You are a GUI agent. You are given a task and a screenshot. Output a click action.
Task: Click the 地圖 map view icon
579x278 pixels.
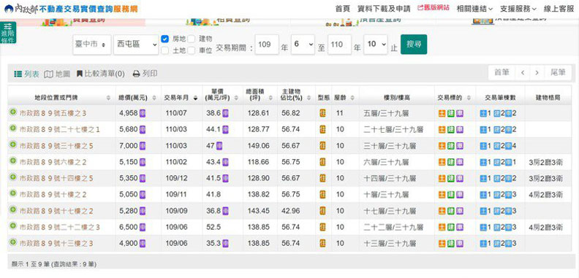click(48, 74)
